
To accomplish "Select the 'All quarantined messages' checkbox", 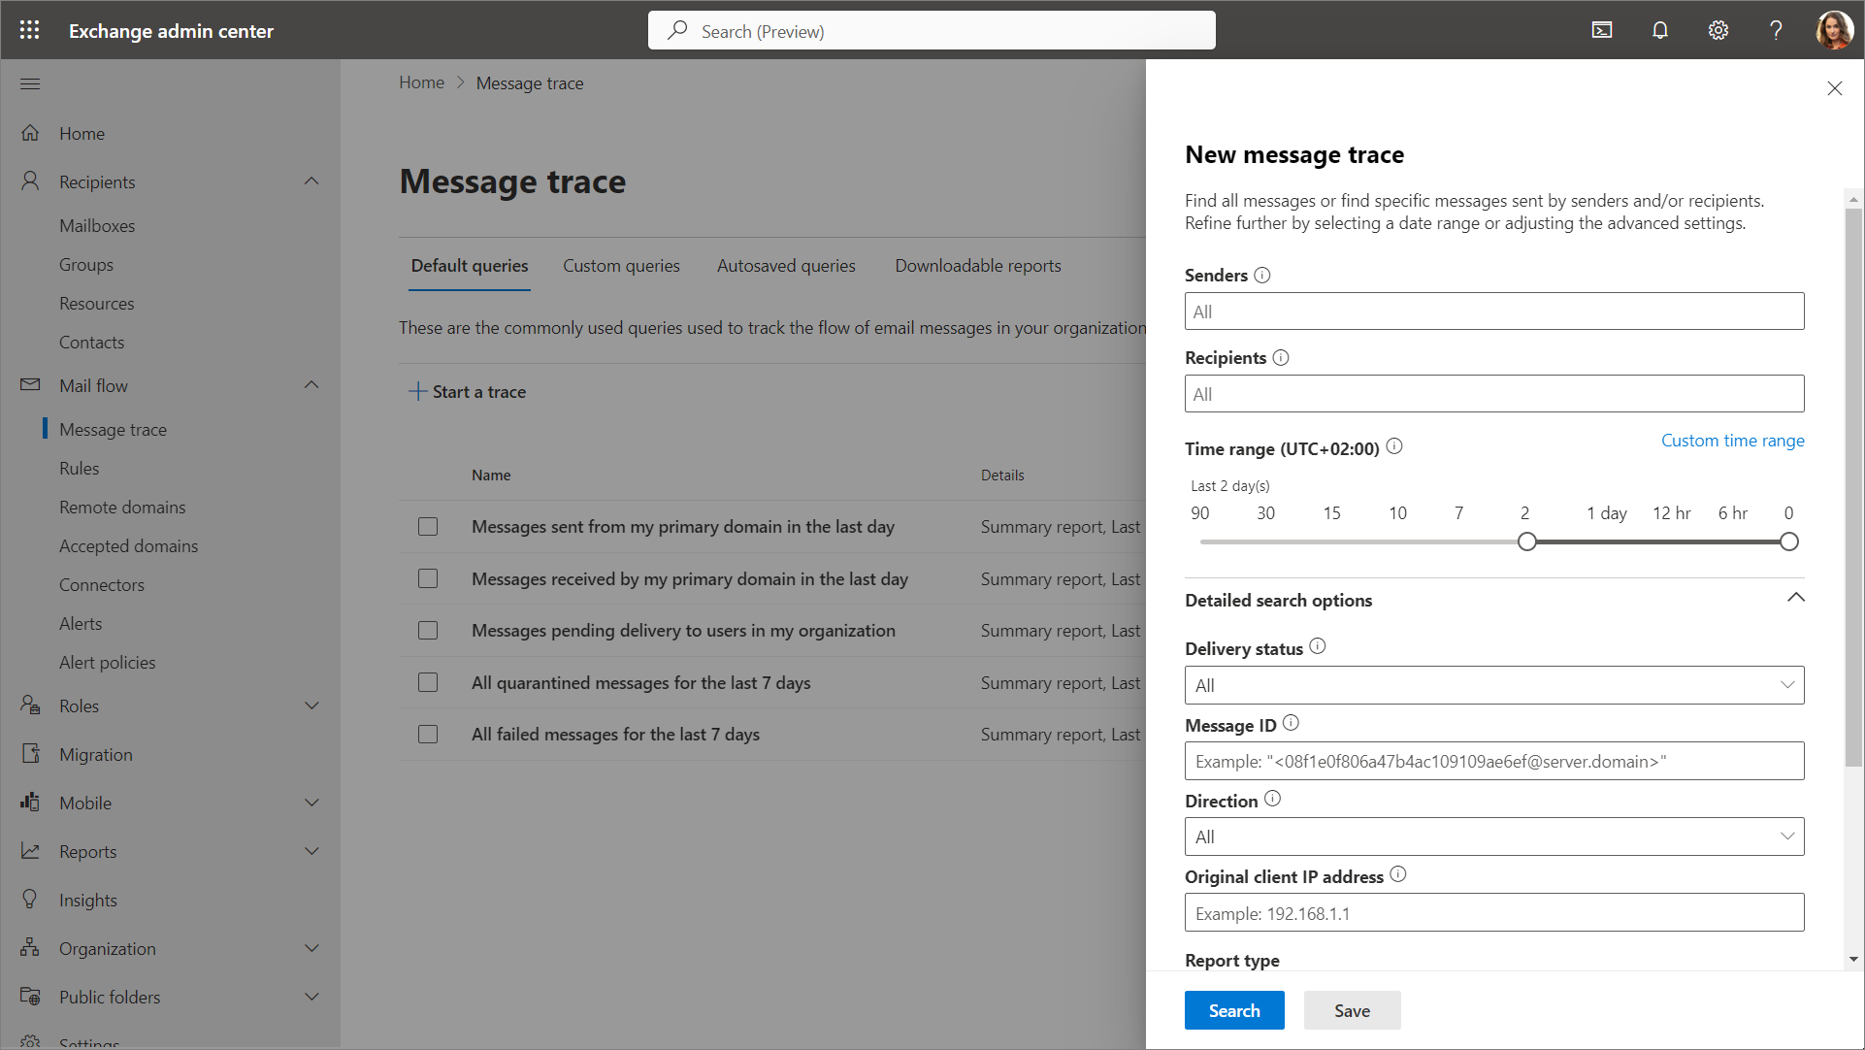I will [x=428, y=683].
